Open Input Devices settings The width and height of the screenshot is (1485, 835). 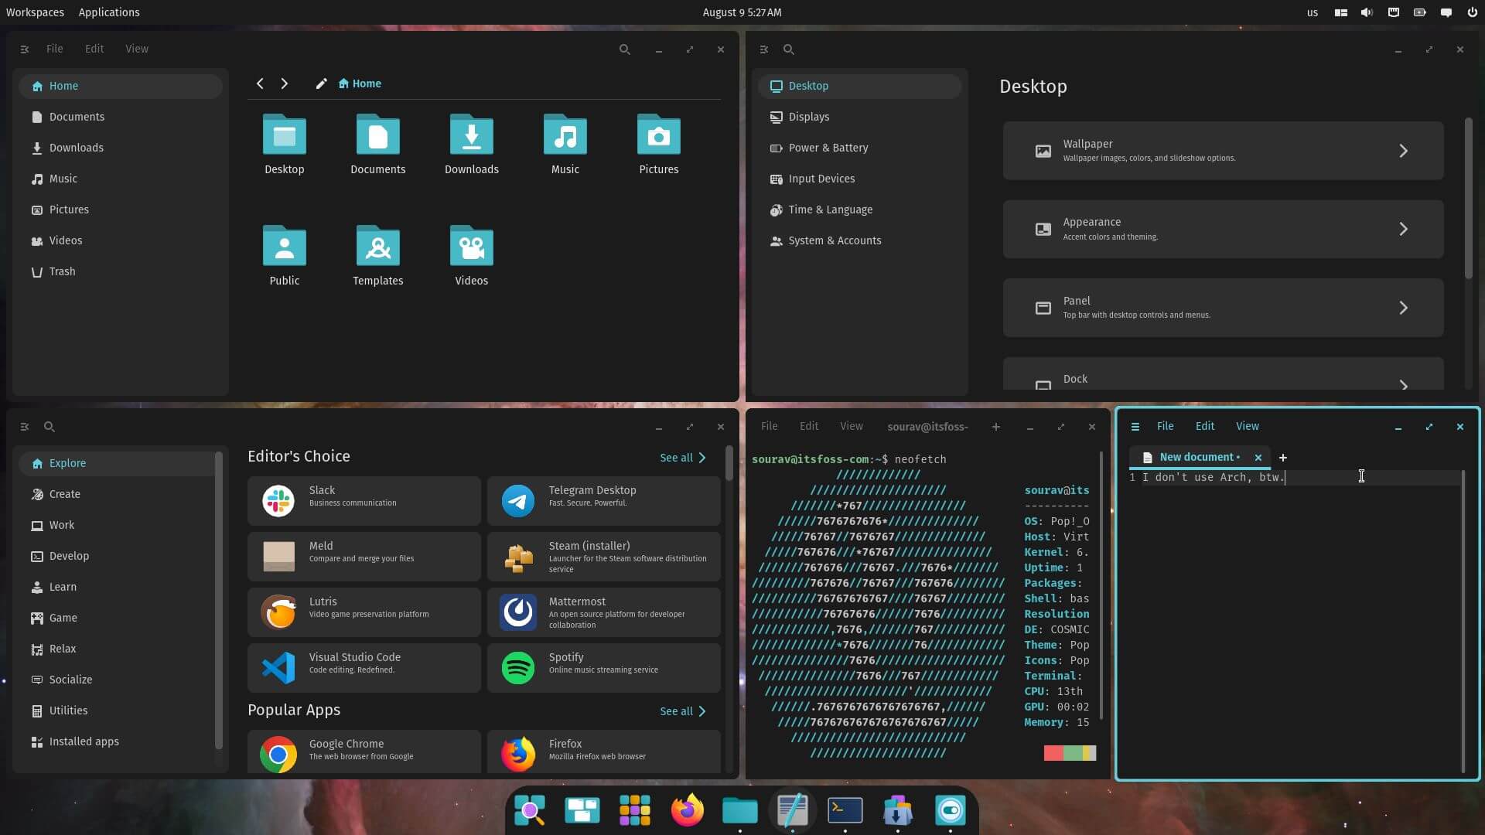coord(821,179)
